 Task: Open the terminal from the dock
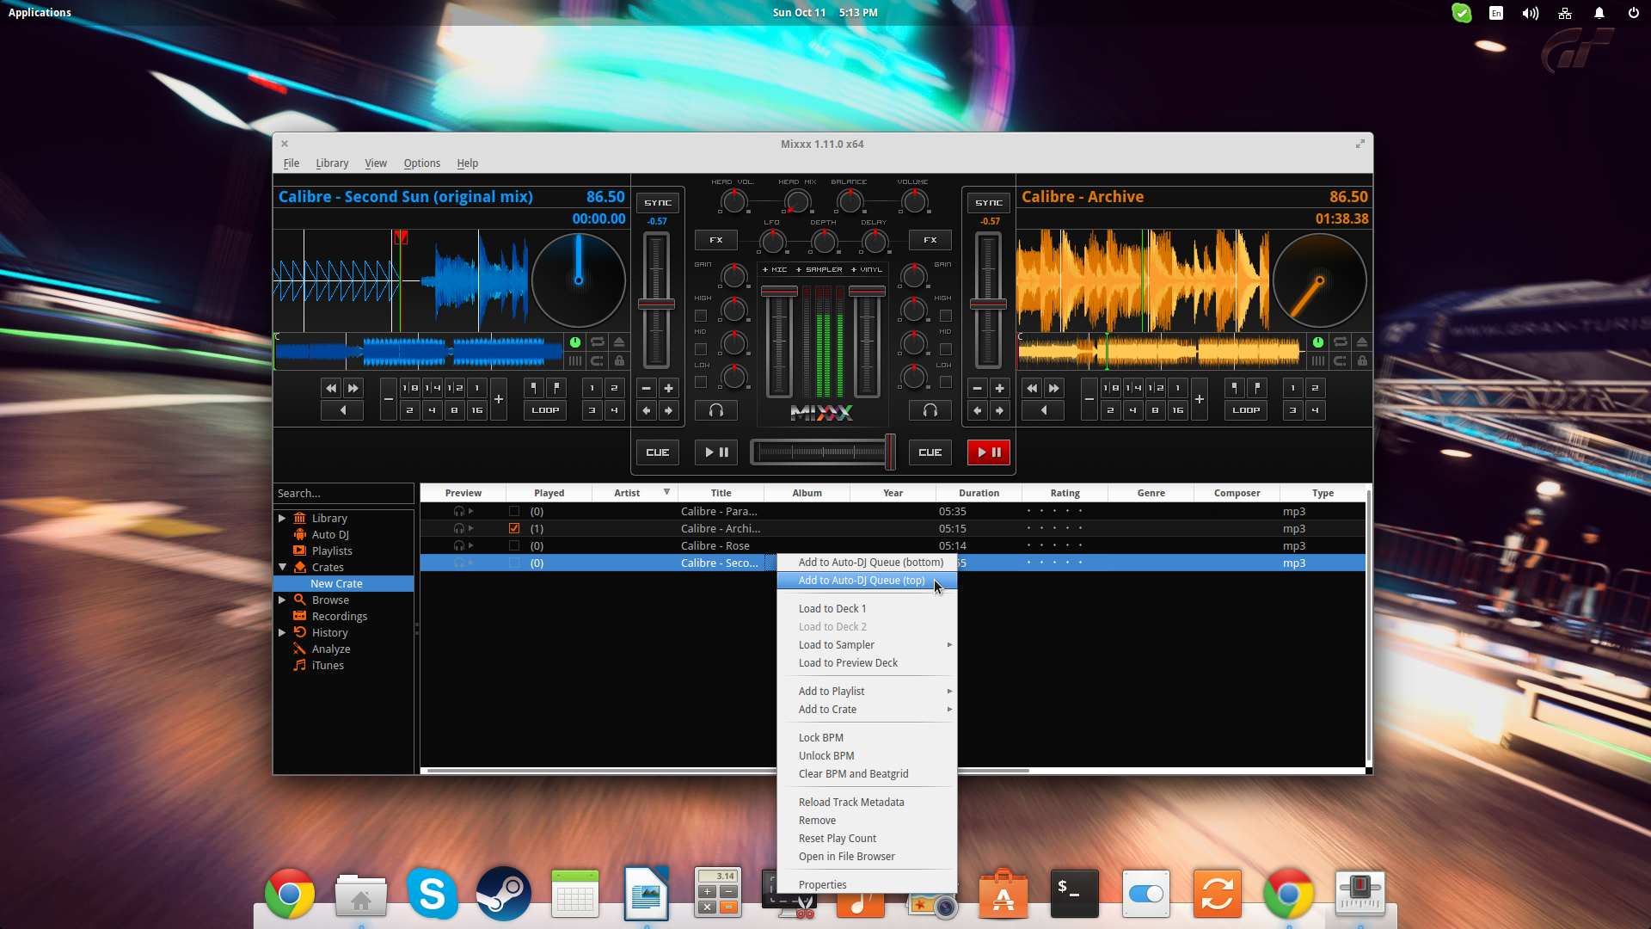pos(1075,894)
